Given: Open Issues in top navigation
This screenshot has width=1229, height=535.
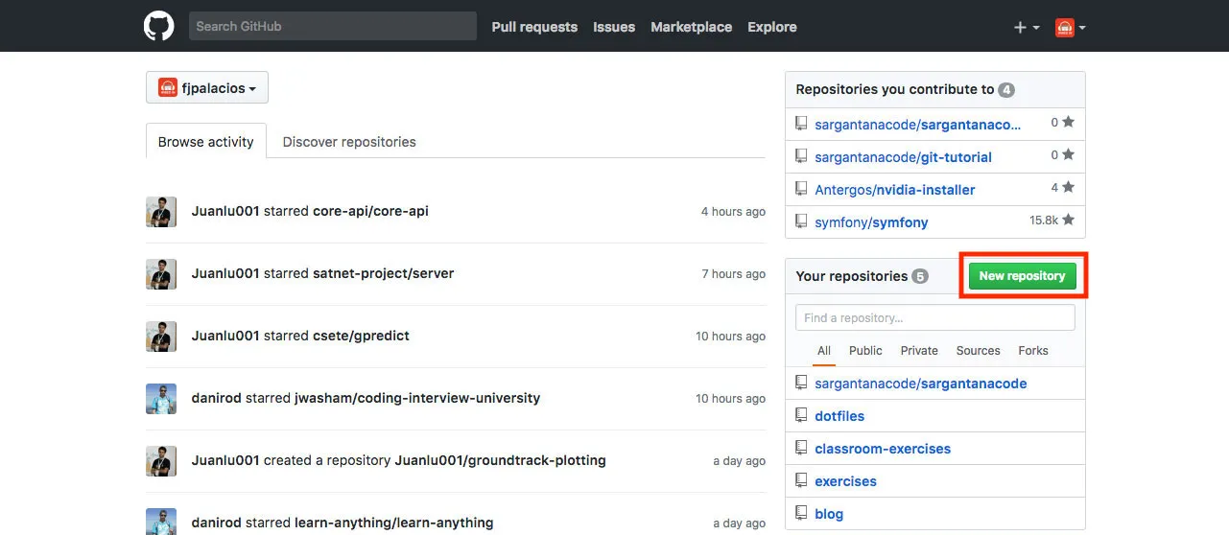Looking at the screenshot, I should tap(614, 27).
